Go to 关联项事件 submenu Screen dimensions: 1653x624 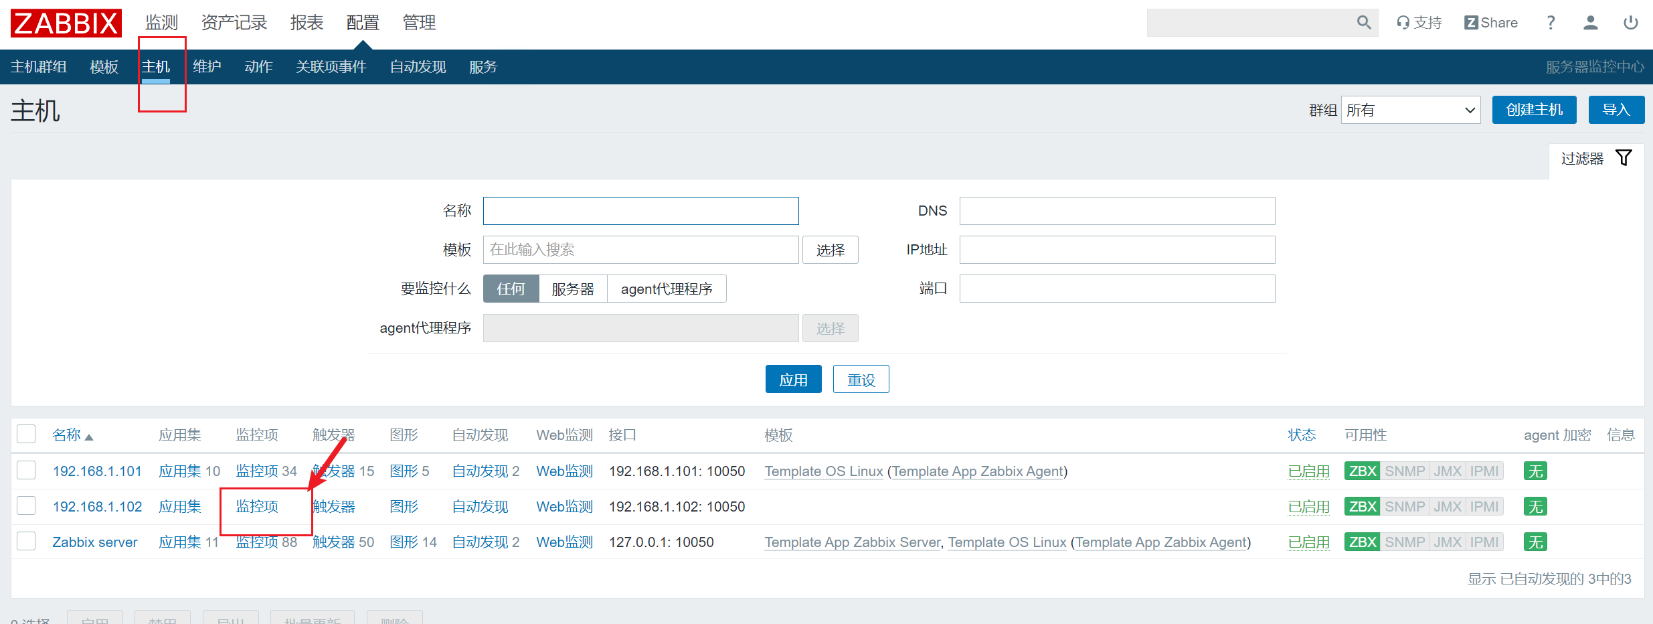point(331,67)
